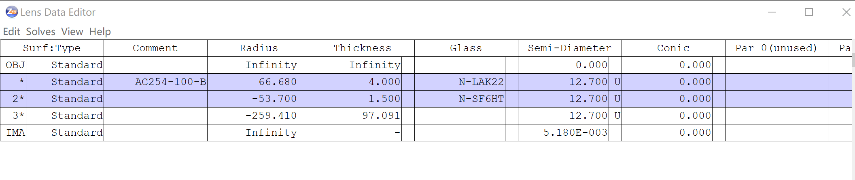Select the OBJ surface row label
The image size is (855, 180).
point(15,65)
